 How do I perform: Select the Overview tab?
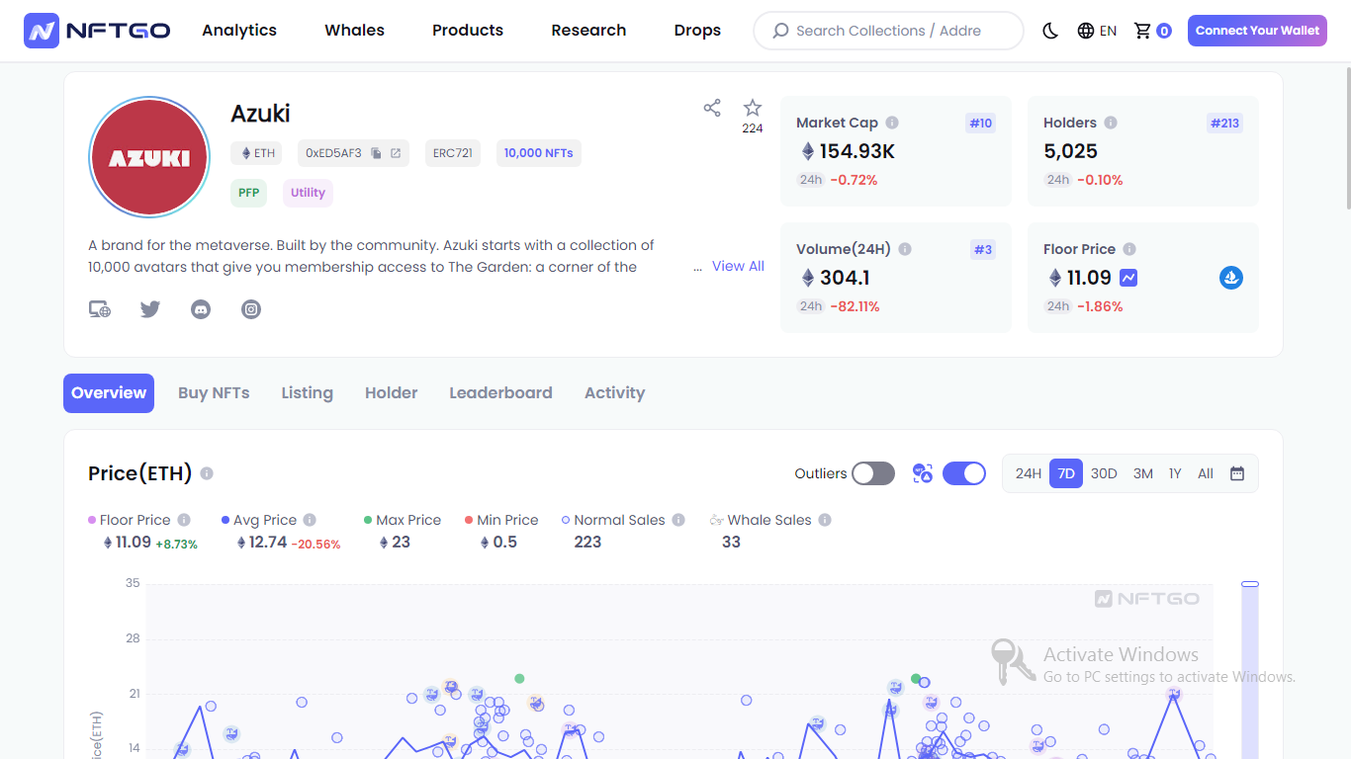109,393
